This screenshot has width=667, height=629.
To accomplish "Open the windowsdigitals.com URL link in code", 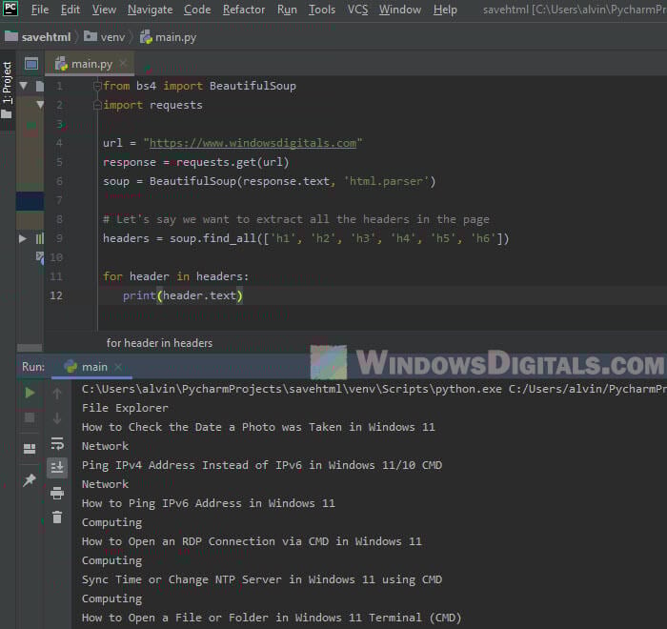I will tap(253, 143).
